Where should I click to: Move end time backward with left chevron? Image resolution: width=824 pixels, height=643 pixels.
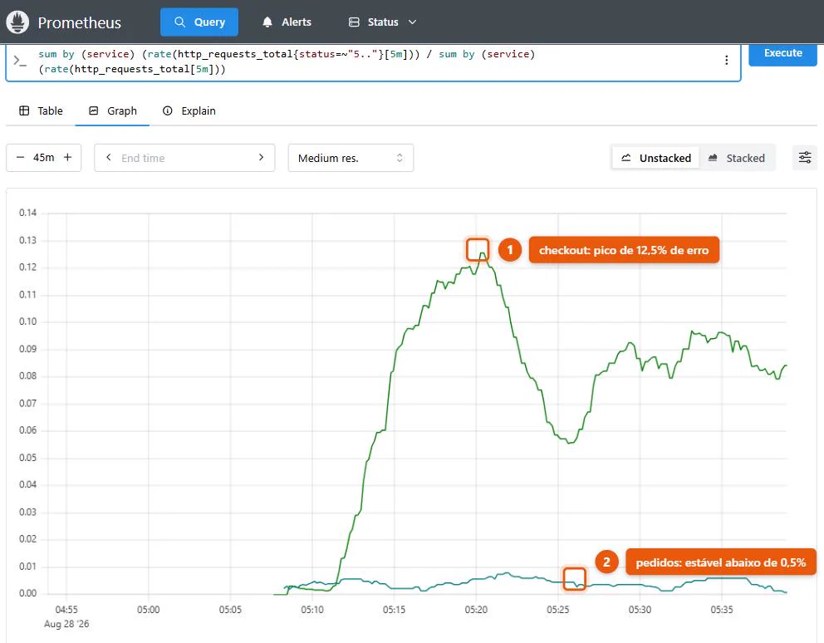(109, 157)
